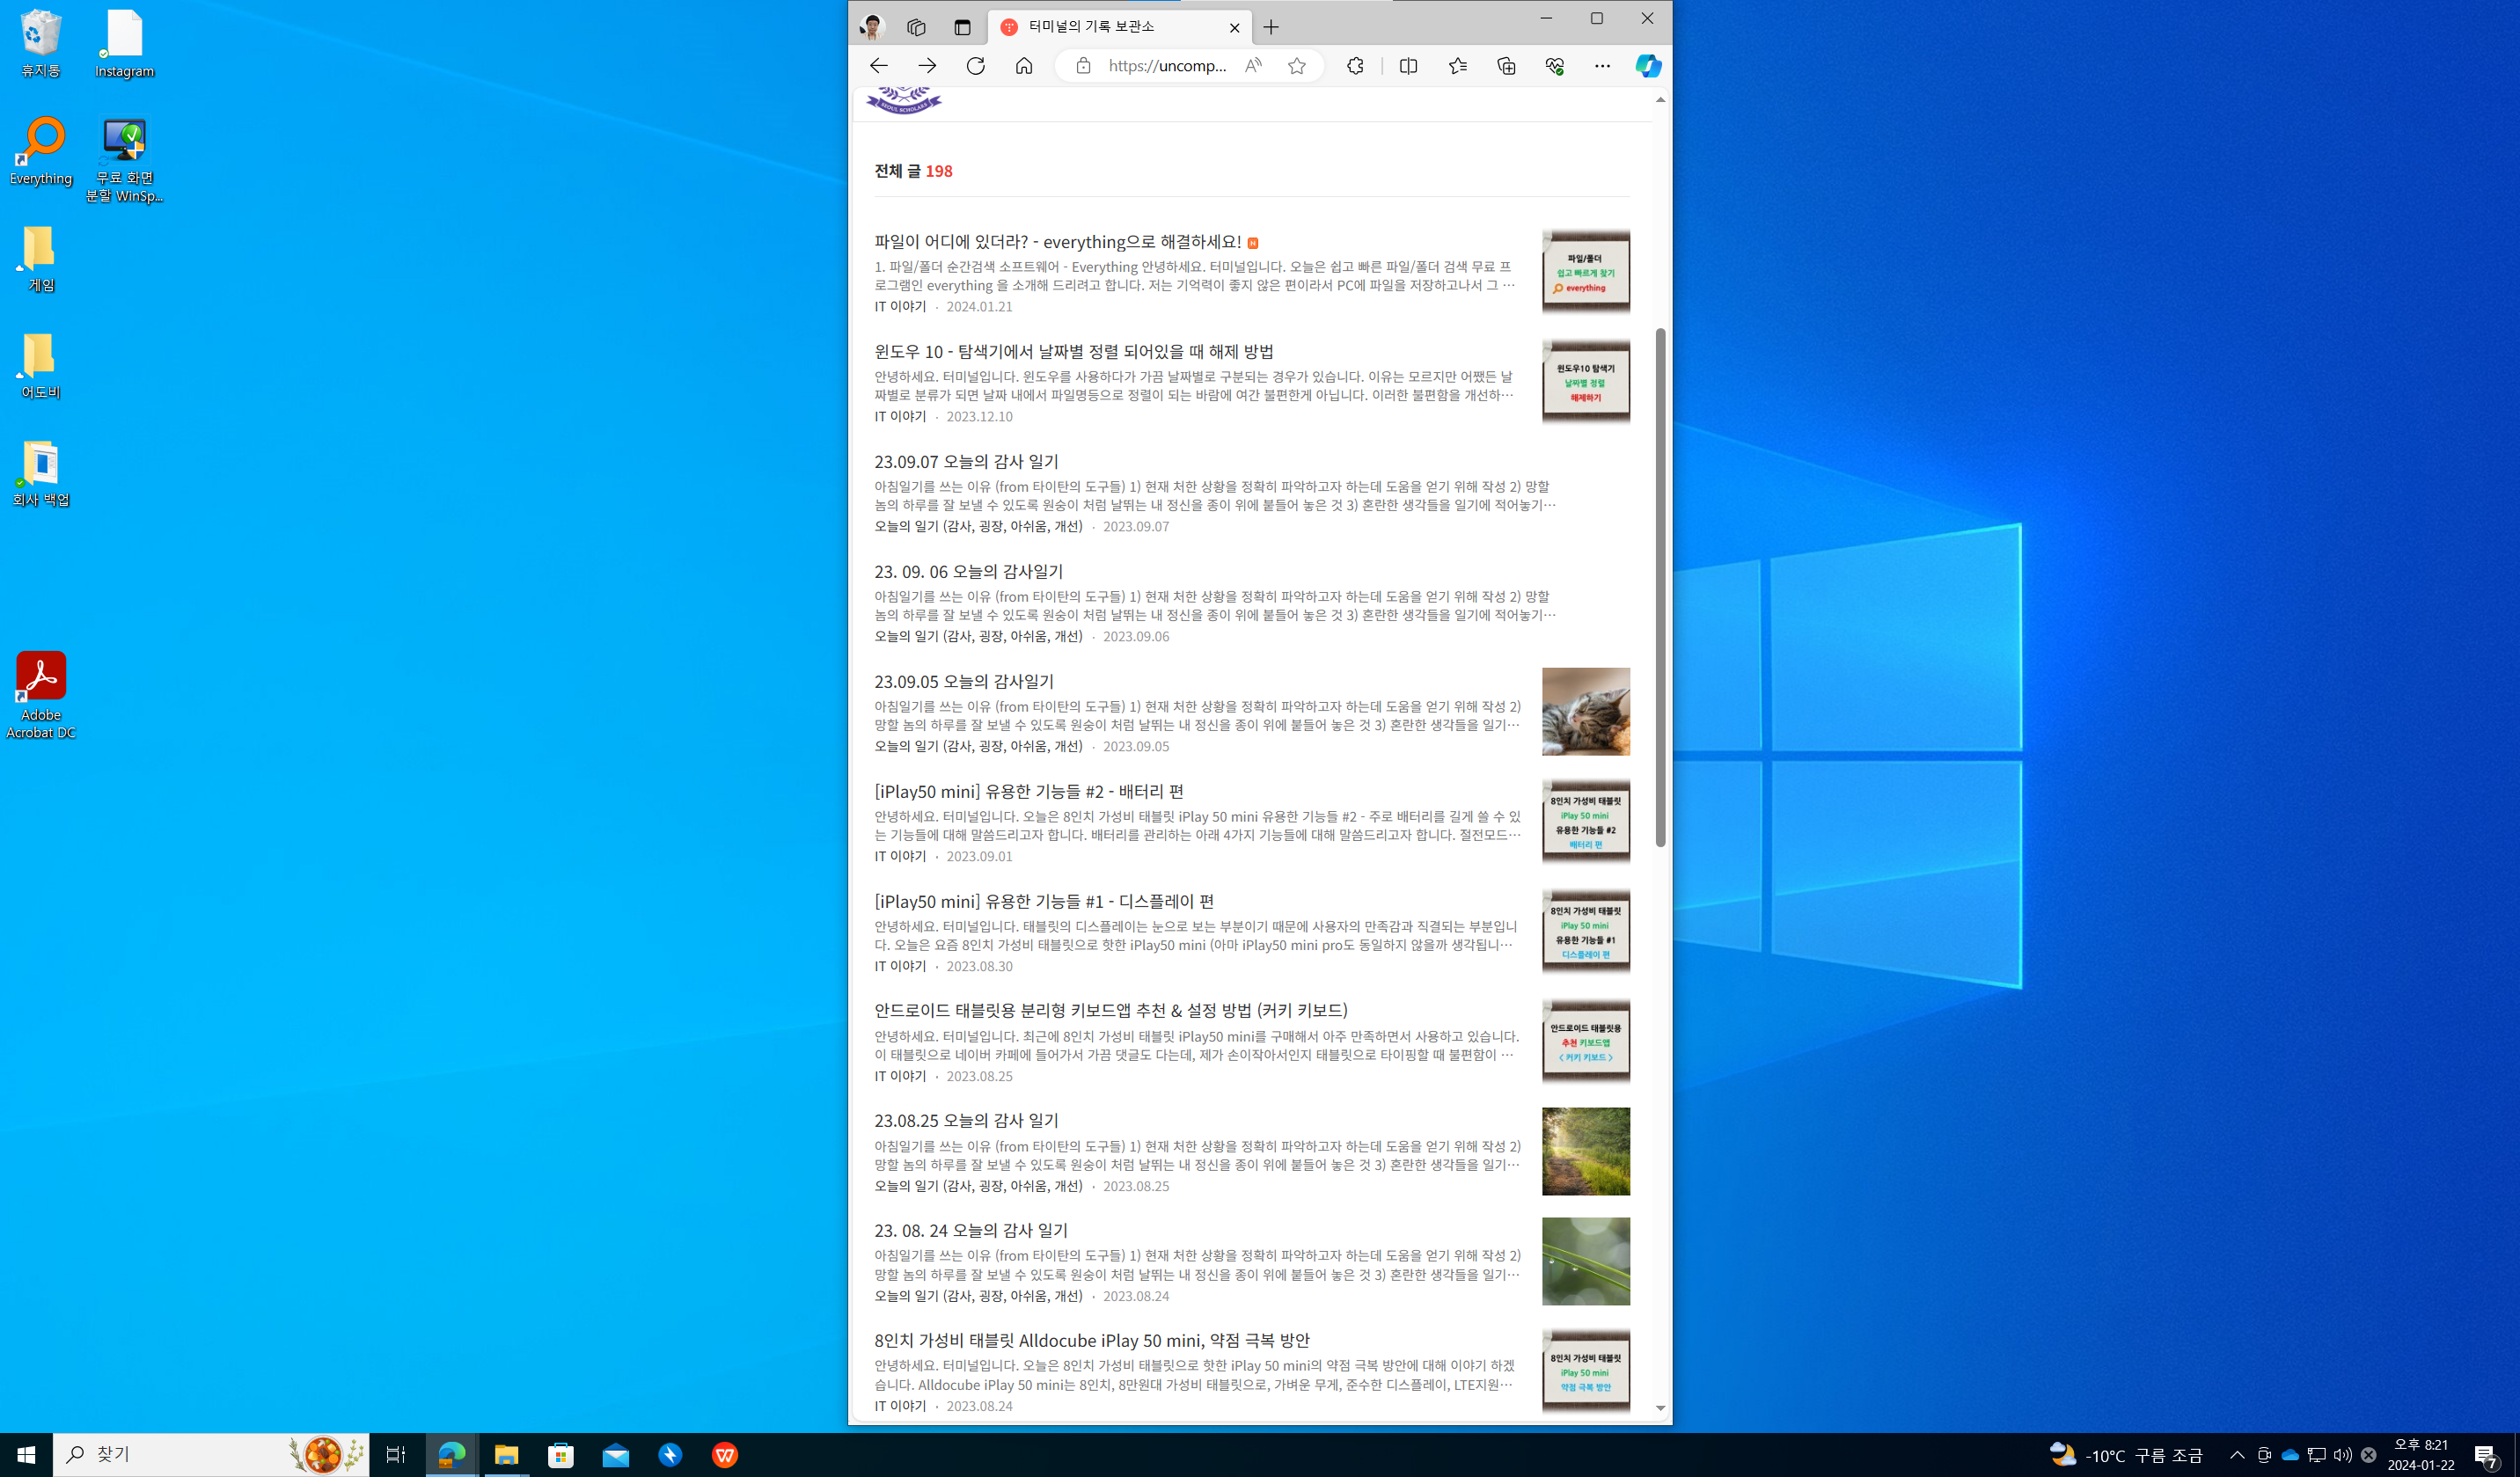Open the Extensions puzzle icon
Screen dimensions: 2520x1477
pyautogui.click(x=1354, y=66)
